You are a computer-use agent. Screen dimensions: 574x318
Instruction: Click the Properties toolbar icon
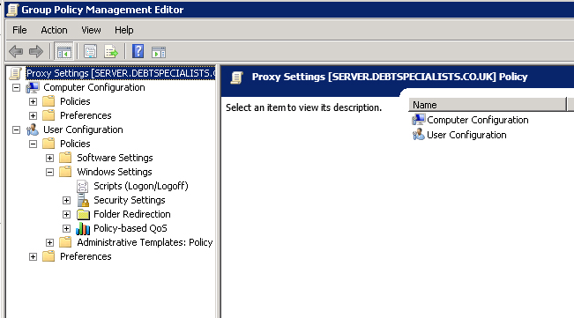click(90, 52)
